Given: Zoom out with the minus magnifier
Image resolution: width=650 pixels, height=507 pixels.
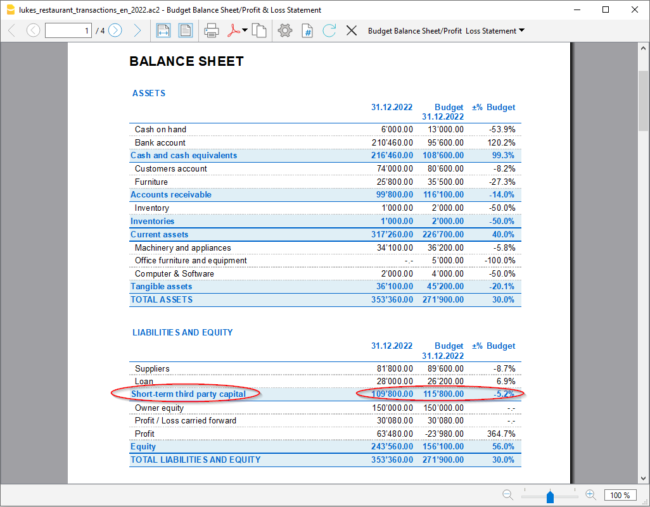Looking at the screenshot, I should click(507, 495).
